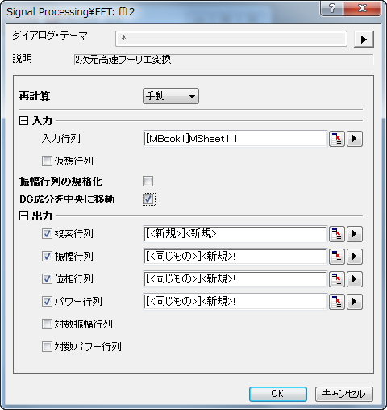Click range selector icon for 振幅行列 output

point(337,257)
